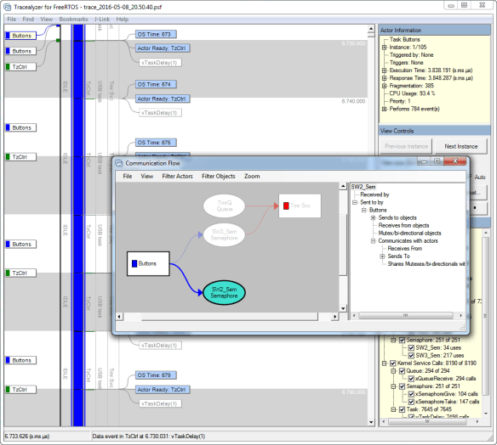
Task: Click the topmost Buttons task label
Action: point(20,36)
